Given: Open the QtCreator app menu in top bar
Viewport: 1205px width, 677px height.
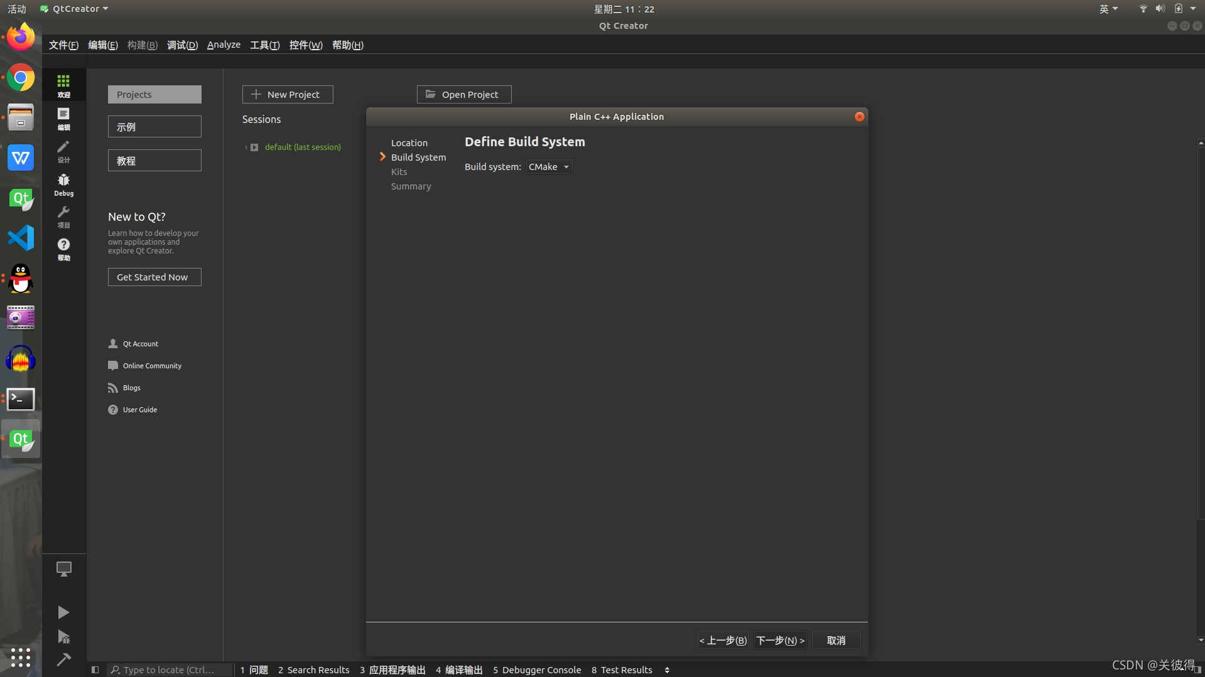Looking at the screenshot, I should click(74, 9).
